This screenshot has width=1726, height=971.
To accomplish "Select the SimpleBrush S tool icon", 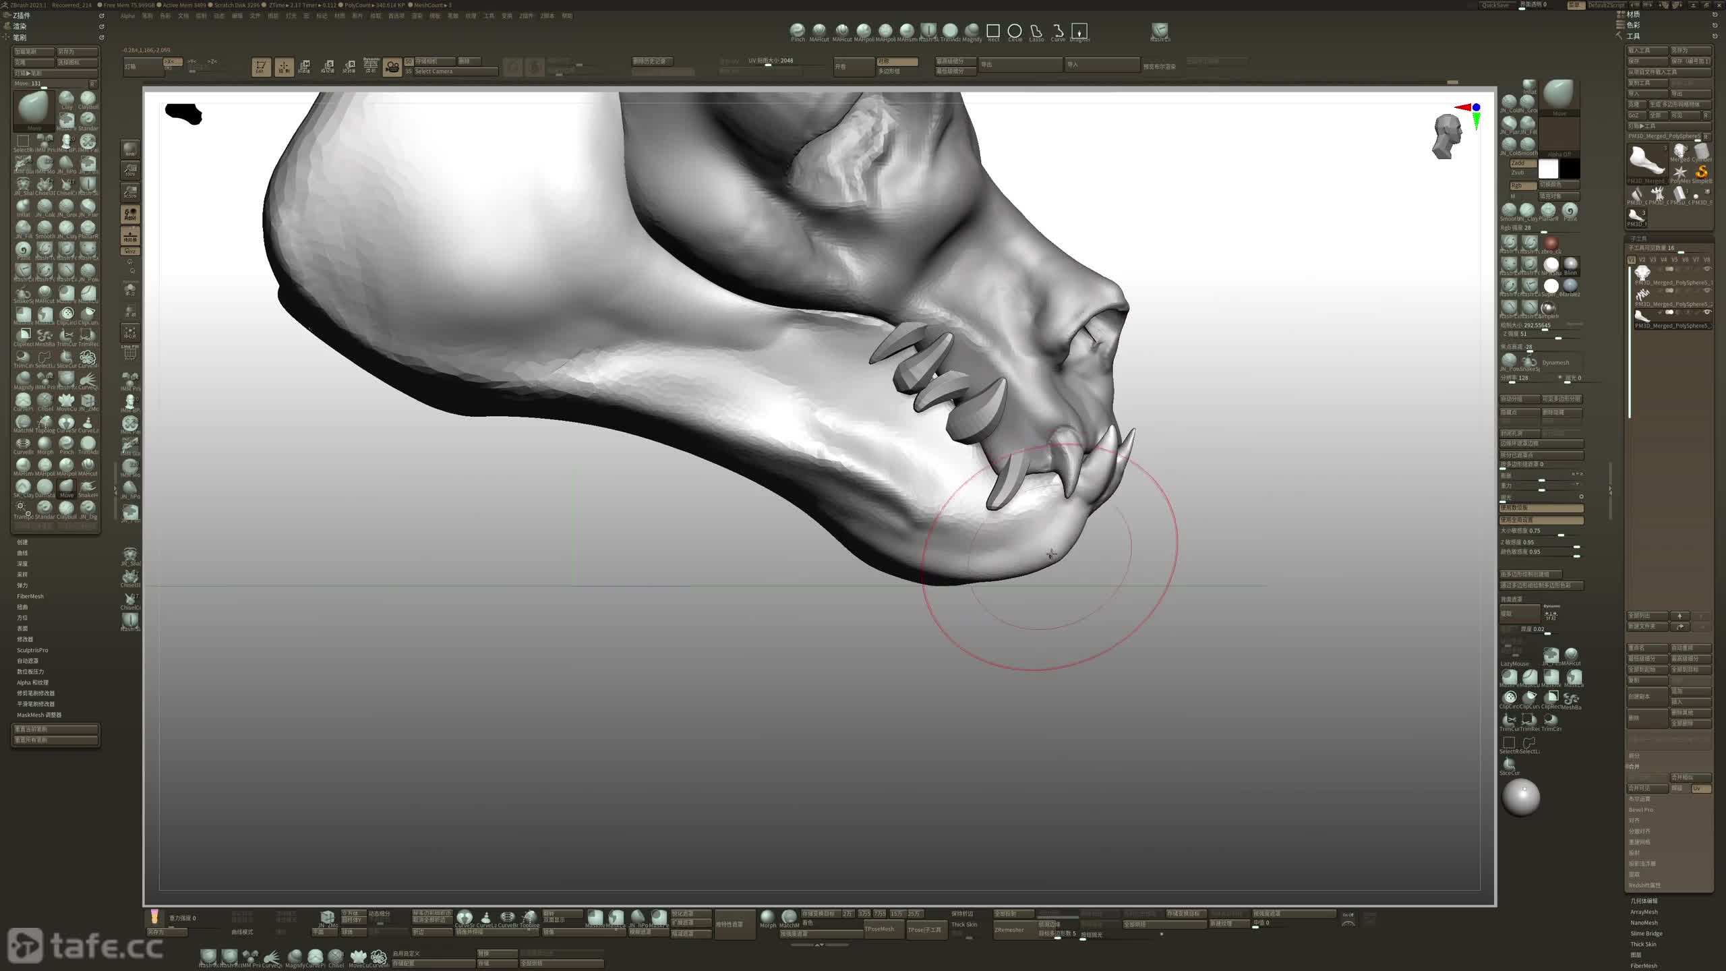I will coord(1701,173).
